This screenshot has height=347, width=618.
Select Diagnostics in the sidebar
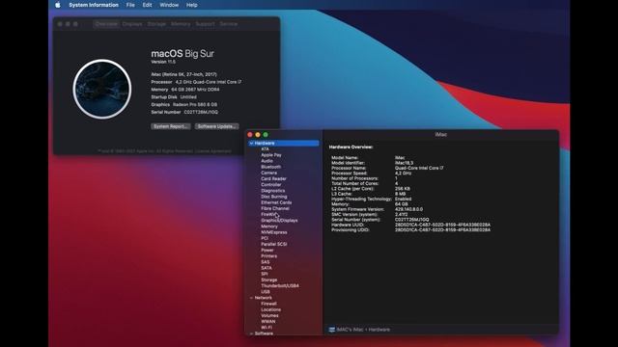(x=272, y=191)
